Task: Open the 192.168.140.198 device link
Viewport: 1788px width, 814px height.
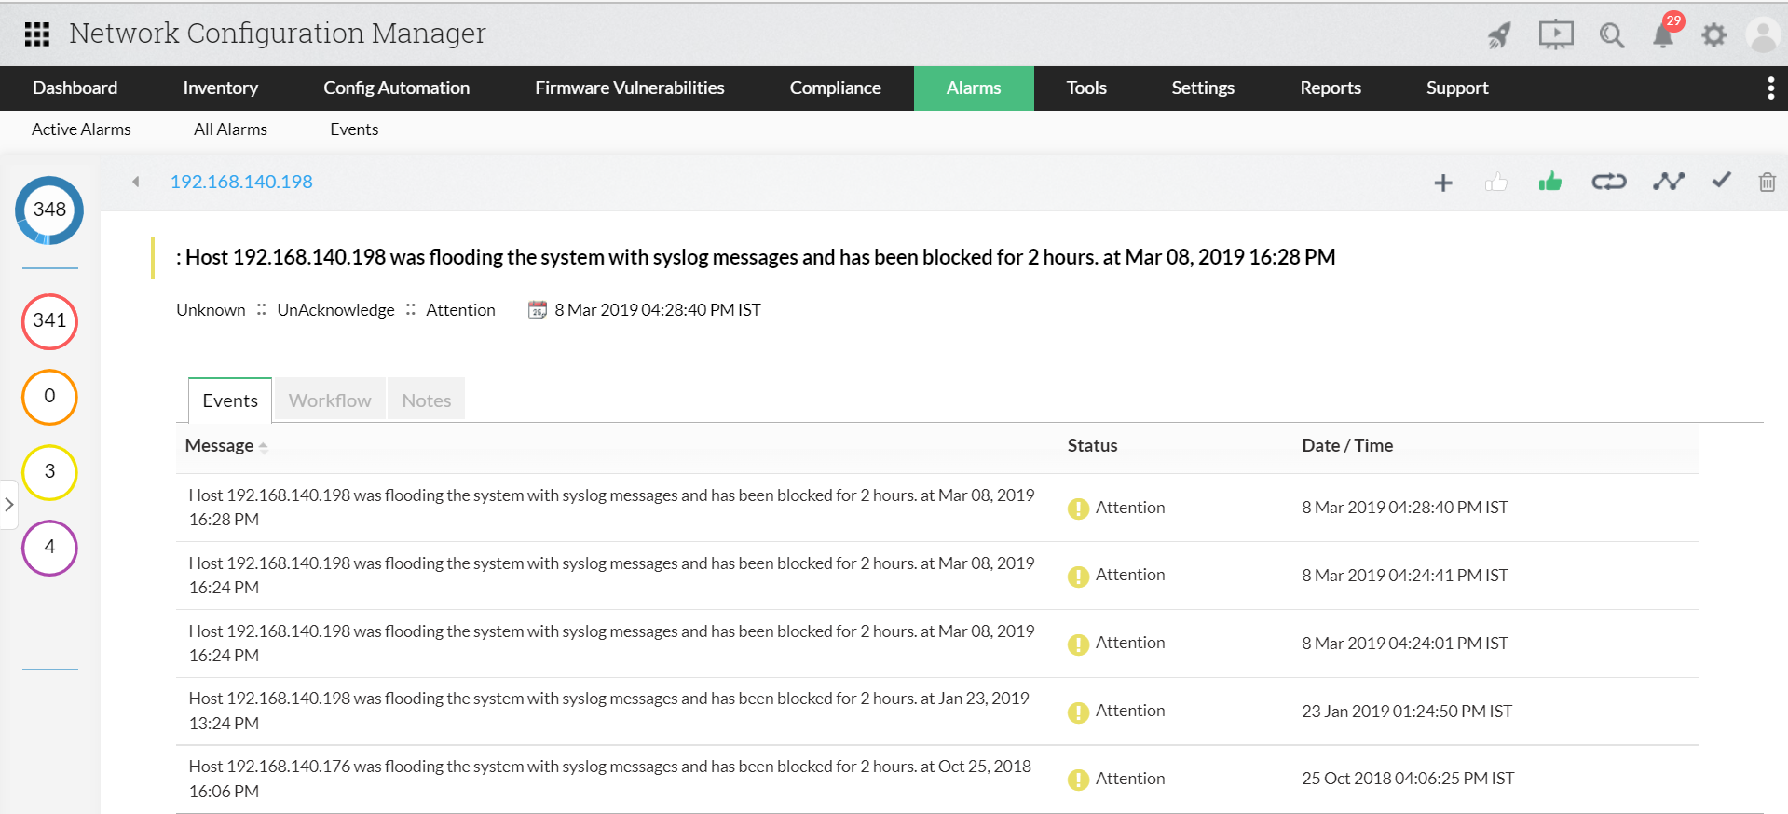Action: tap(241, 182)
